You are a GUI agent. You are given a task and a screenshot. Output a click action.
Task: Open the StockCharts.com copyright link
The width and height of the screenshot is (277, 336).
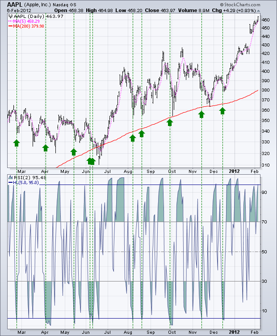(240, 5)
